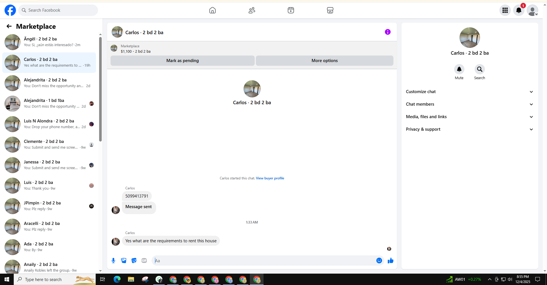Open Microsoft Edge from the taskbar

point(117,279)
